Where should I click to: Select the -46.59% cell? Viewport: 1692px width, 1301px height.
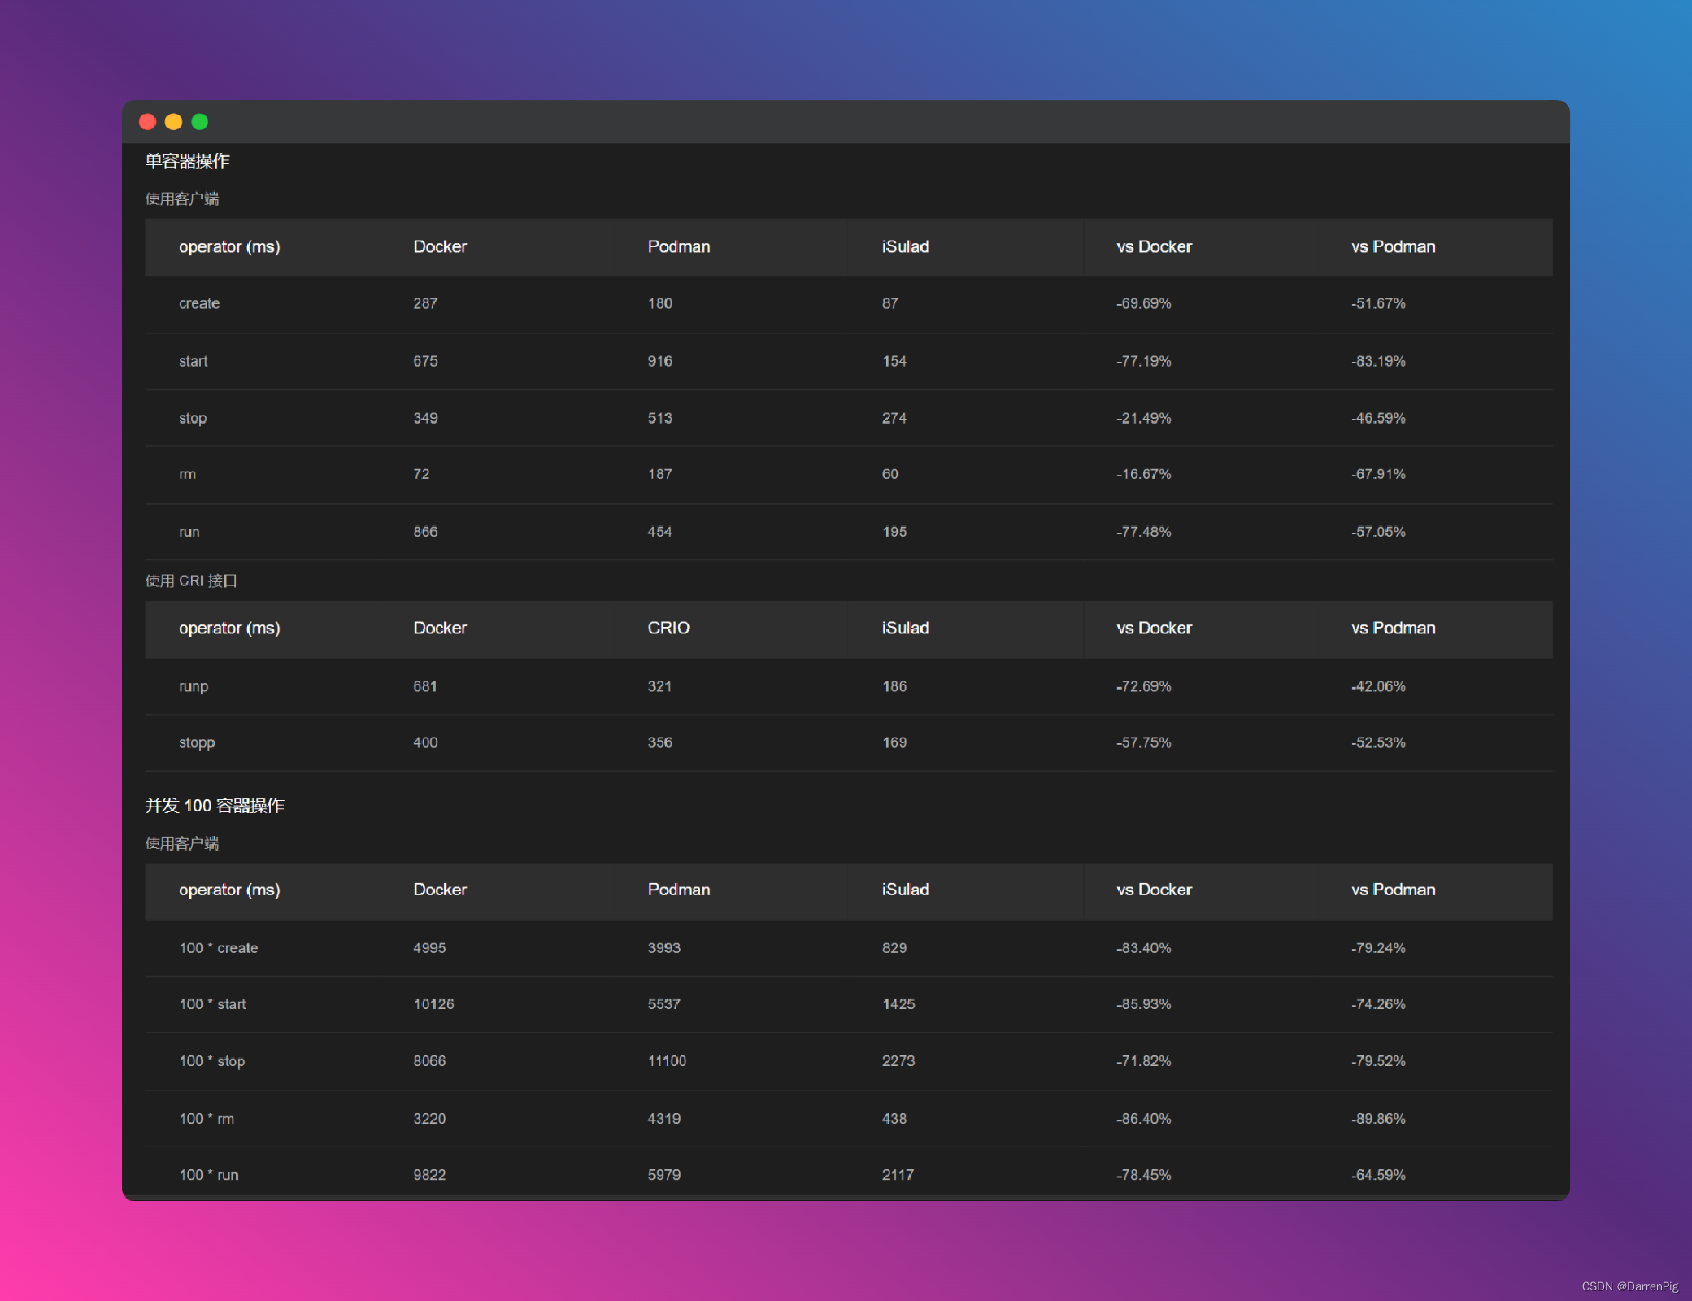1378,418
